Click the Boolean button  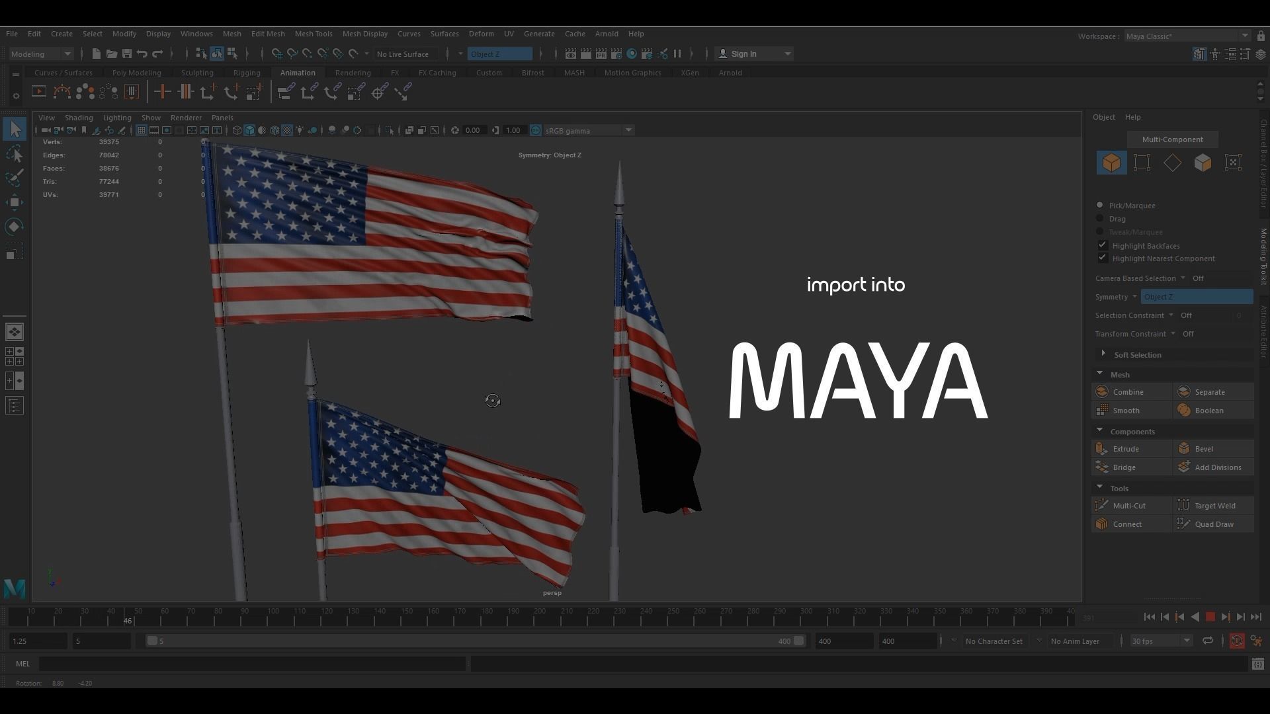coord(1214,411)
